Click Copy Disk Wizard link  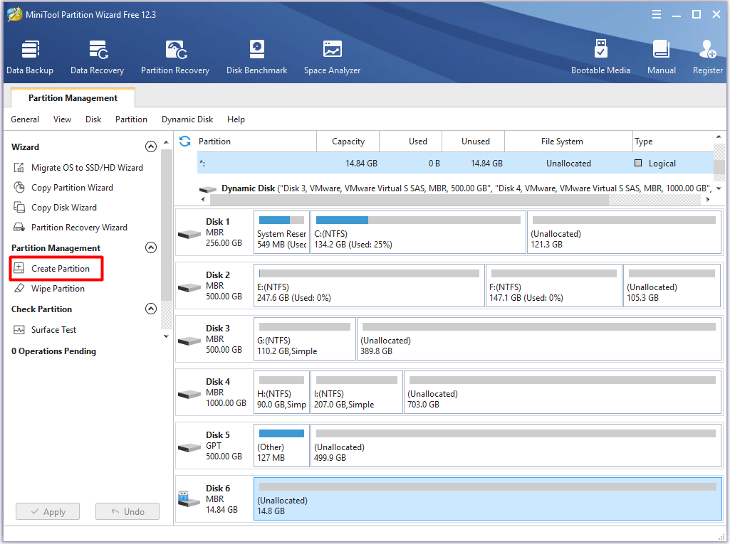click(64, 208)
